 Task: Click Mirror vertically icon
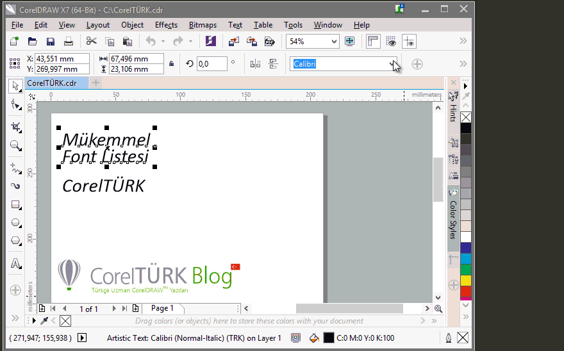[x=274, y=64]
